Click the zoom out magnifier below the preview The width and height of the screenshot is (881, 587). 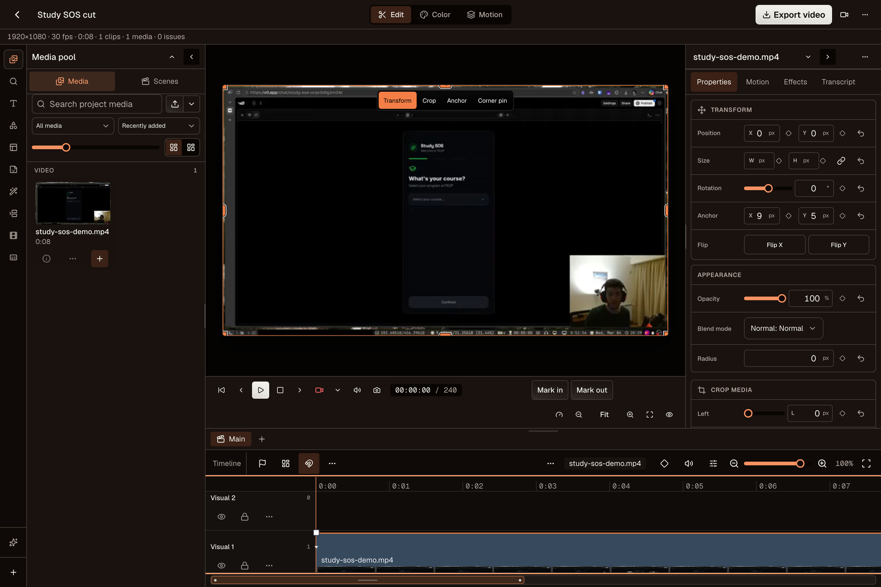click(x=579, y=415)
